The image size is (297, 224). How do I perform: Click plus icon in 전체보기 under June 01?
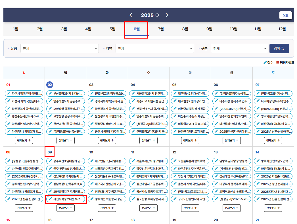29,140
